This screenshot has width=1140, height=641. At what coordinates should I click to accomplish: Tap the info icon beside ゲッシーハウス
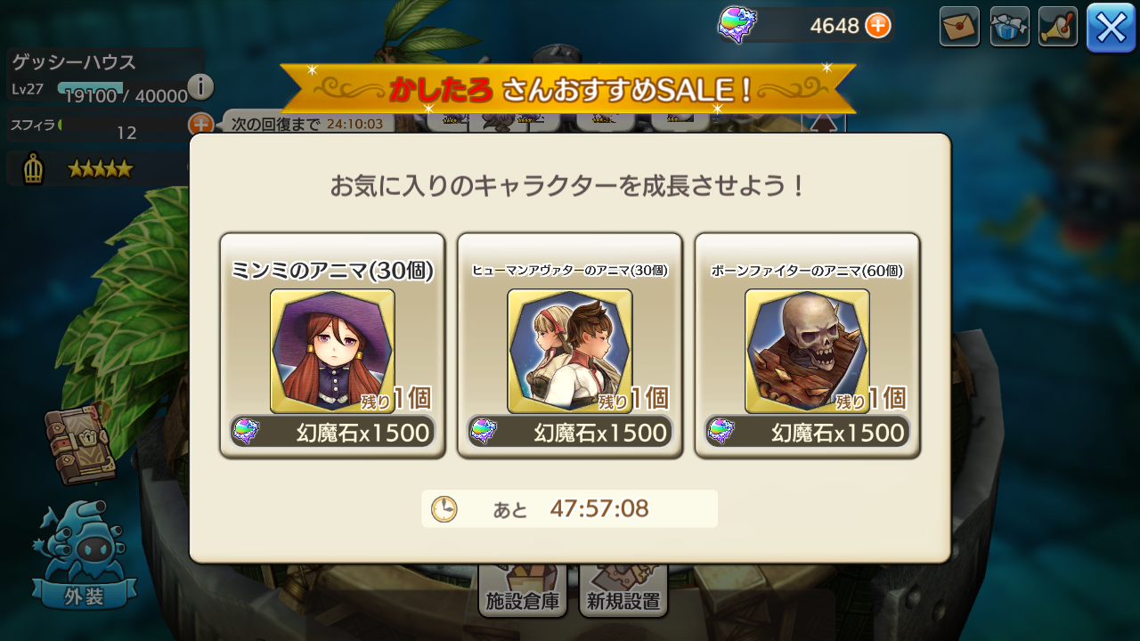click(200, 86)
